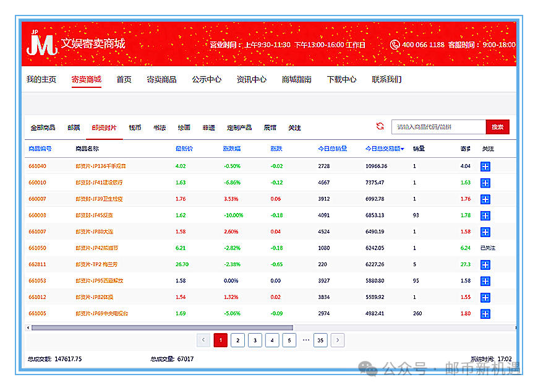Click the horizontal scrollbar below the table
The image size is (538, 390).
[x=162, y=327]
